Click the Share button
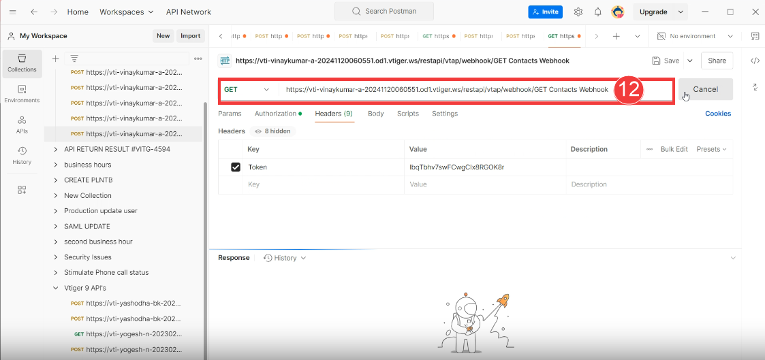 [717, 61]
